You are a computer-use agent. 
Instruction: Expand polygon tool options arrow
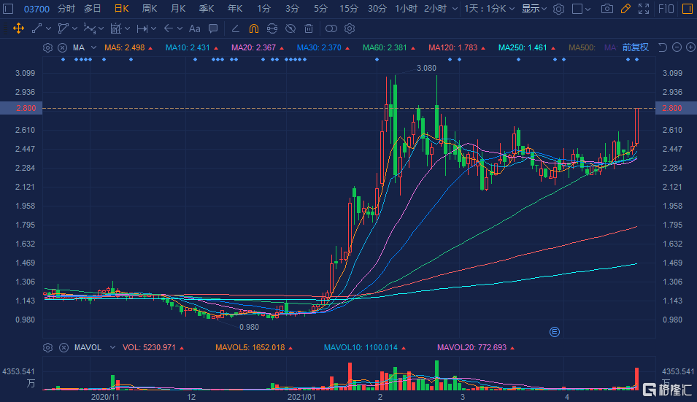(74, 28)
